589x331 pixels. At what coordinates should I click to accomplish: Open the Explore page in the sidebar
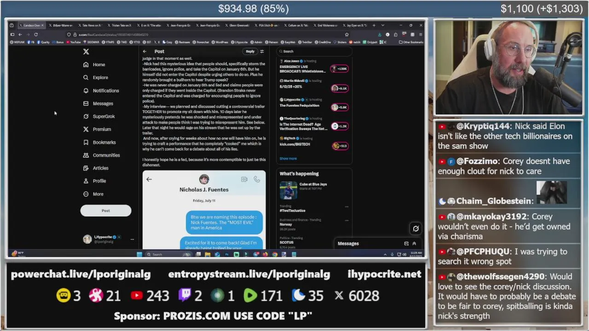pos(95,78)
